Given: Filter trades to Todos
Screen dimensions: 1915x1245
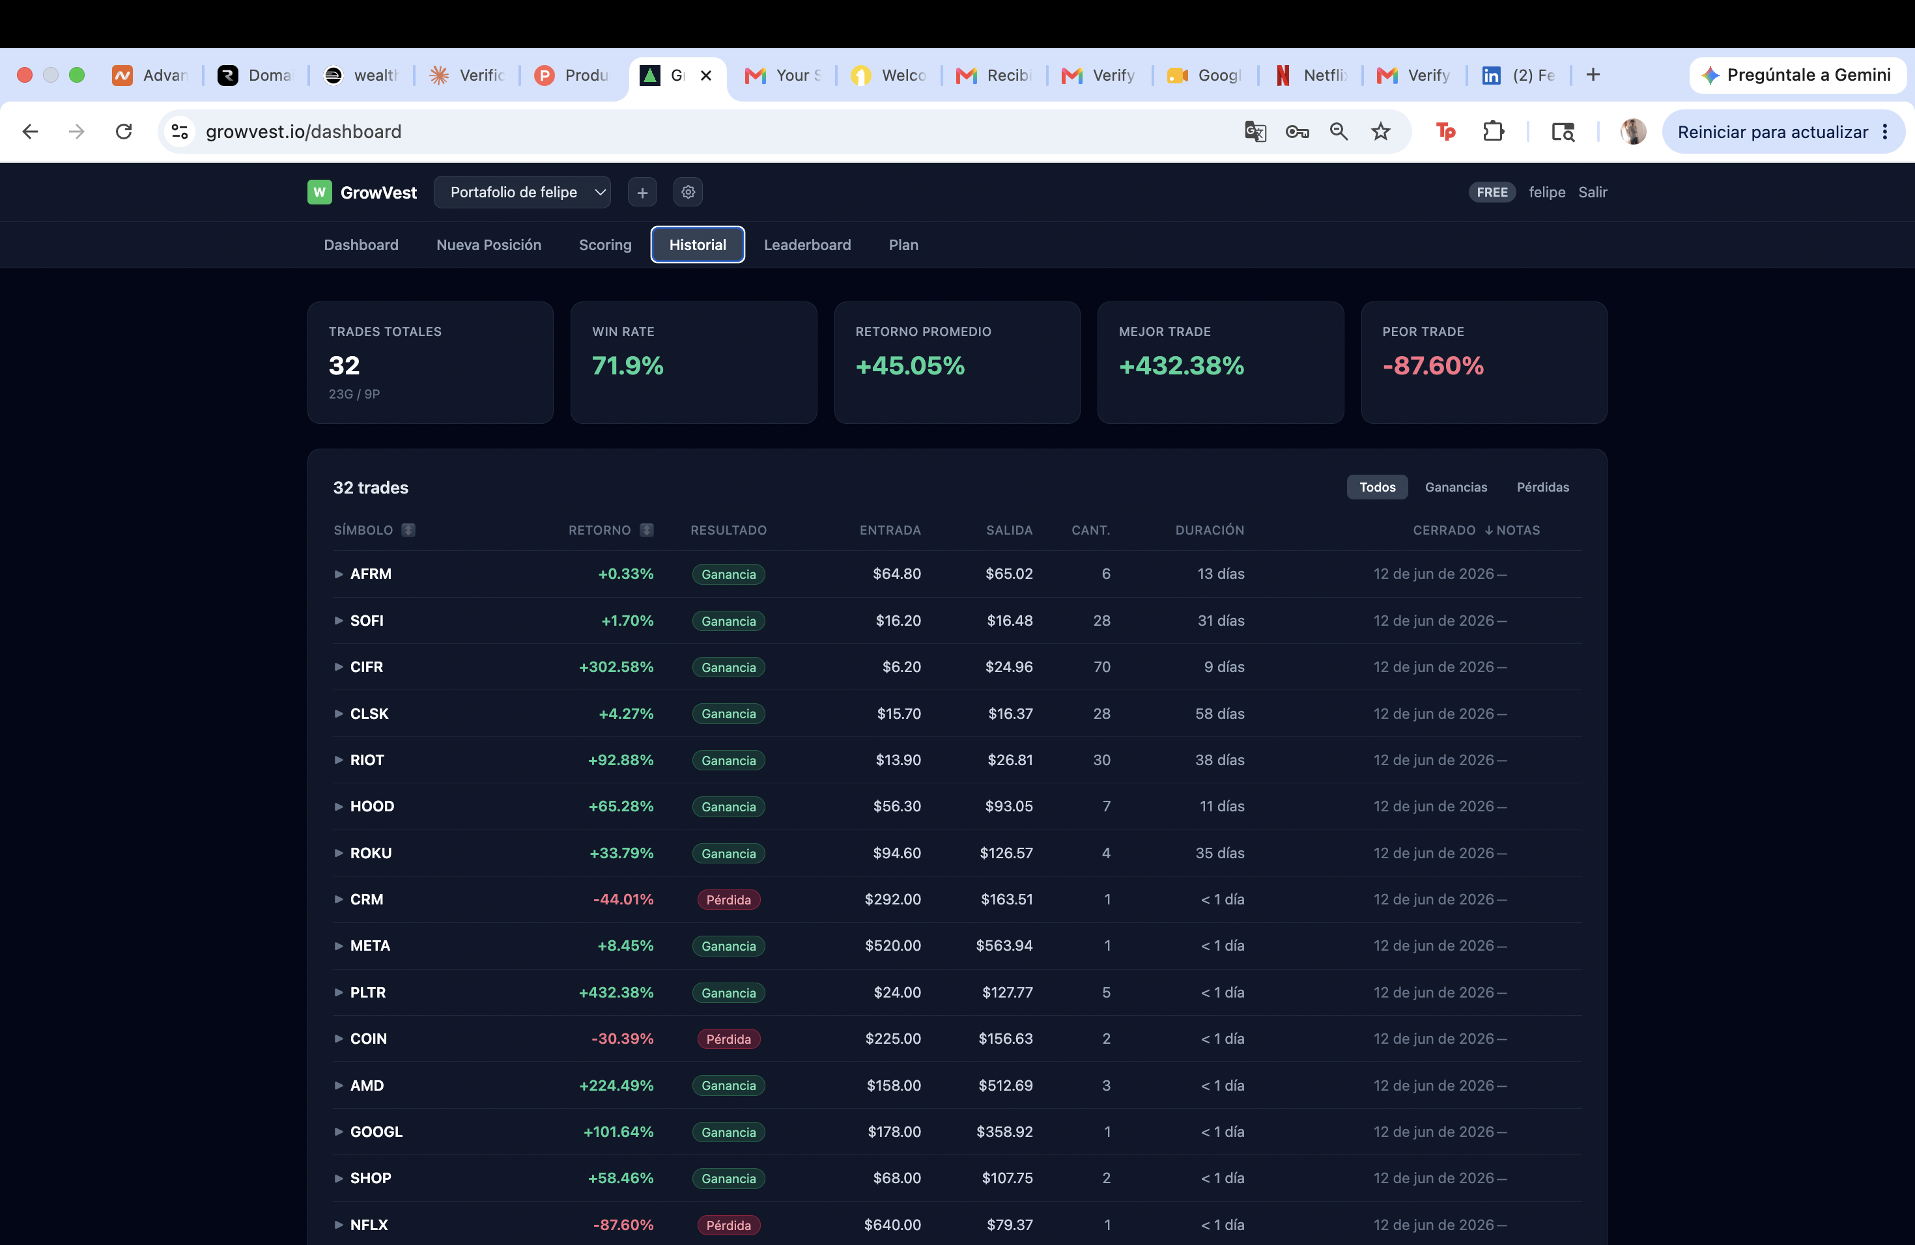Looking at the screenshot, I should [x=1377, y=487].
